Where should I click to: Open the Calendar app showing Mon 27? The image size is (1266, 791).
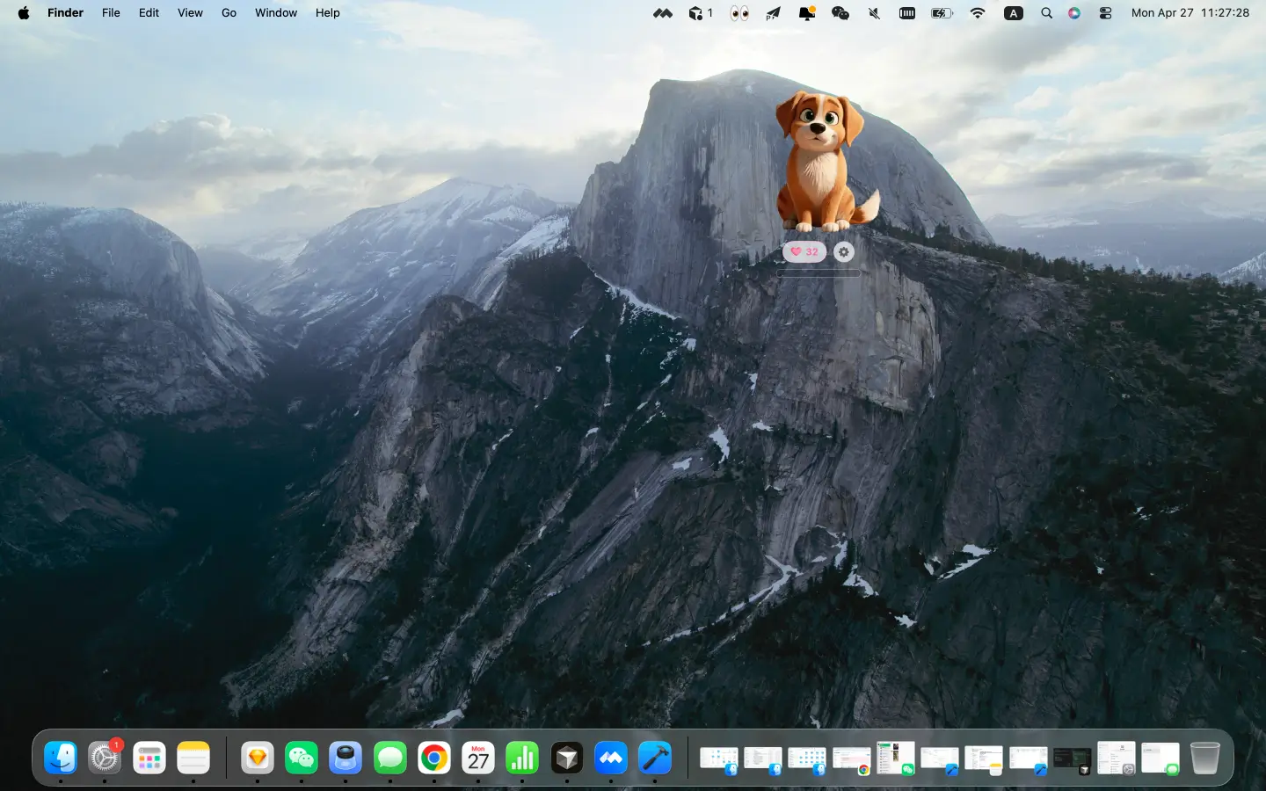pyautogui.click(x=478, y=758)
